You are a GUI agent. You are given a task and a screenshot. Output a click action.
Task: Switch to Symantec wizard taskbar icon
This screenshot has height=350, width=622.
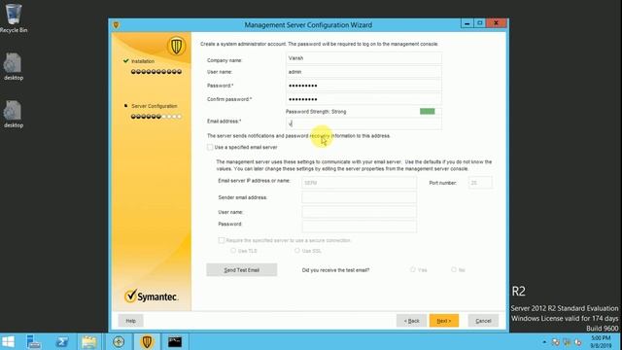(147, 341)
